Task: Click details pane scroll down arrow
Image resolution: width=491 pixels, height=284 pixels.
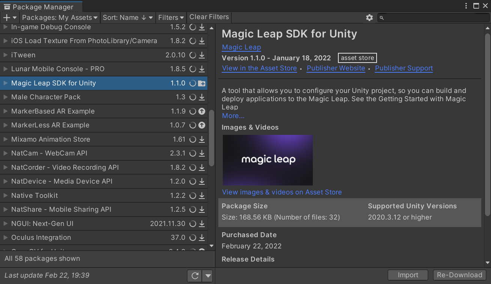Action: [487, 263]
